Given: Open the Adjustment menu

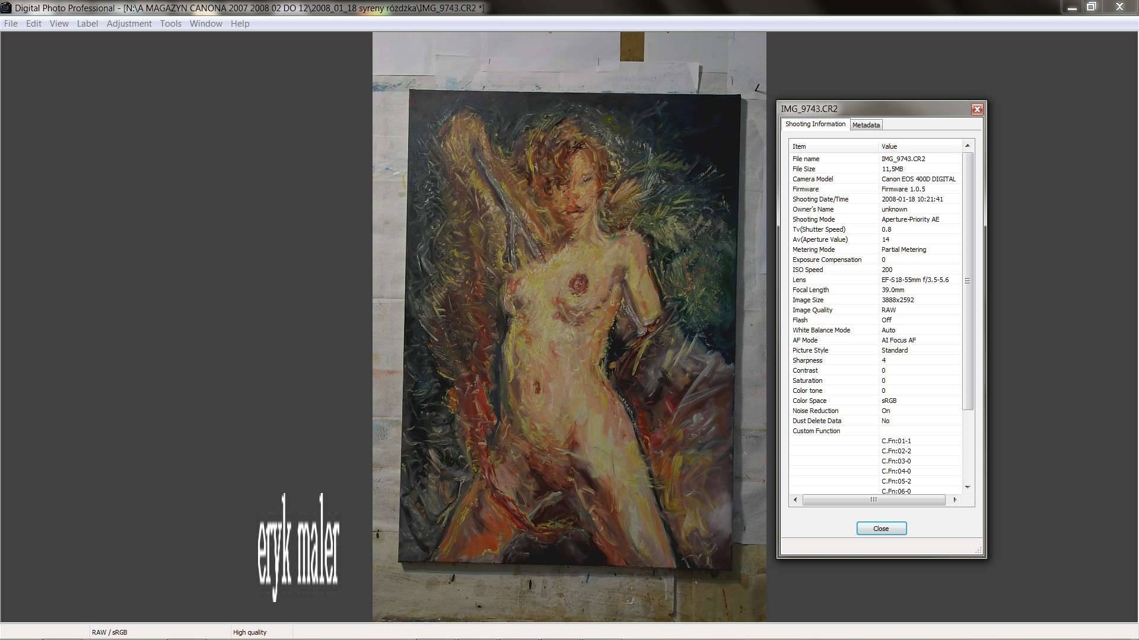Looking at the screenshot, I should tap(129, 24).
